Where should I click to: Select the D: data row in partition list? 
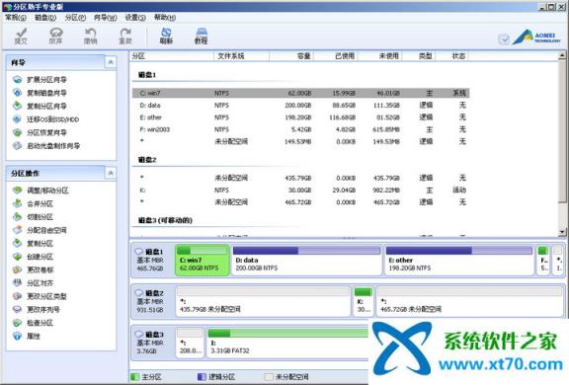(300, 105)
